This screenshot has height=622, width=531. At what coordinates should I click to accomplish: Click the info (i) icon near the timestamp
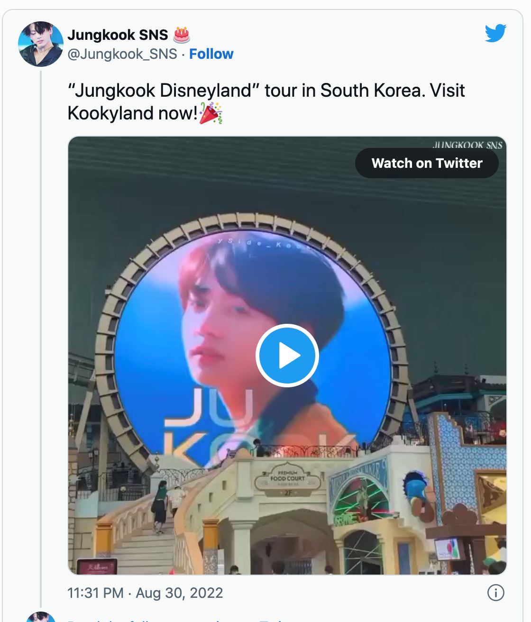[x=496, y=593]
